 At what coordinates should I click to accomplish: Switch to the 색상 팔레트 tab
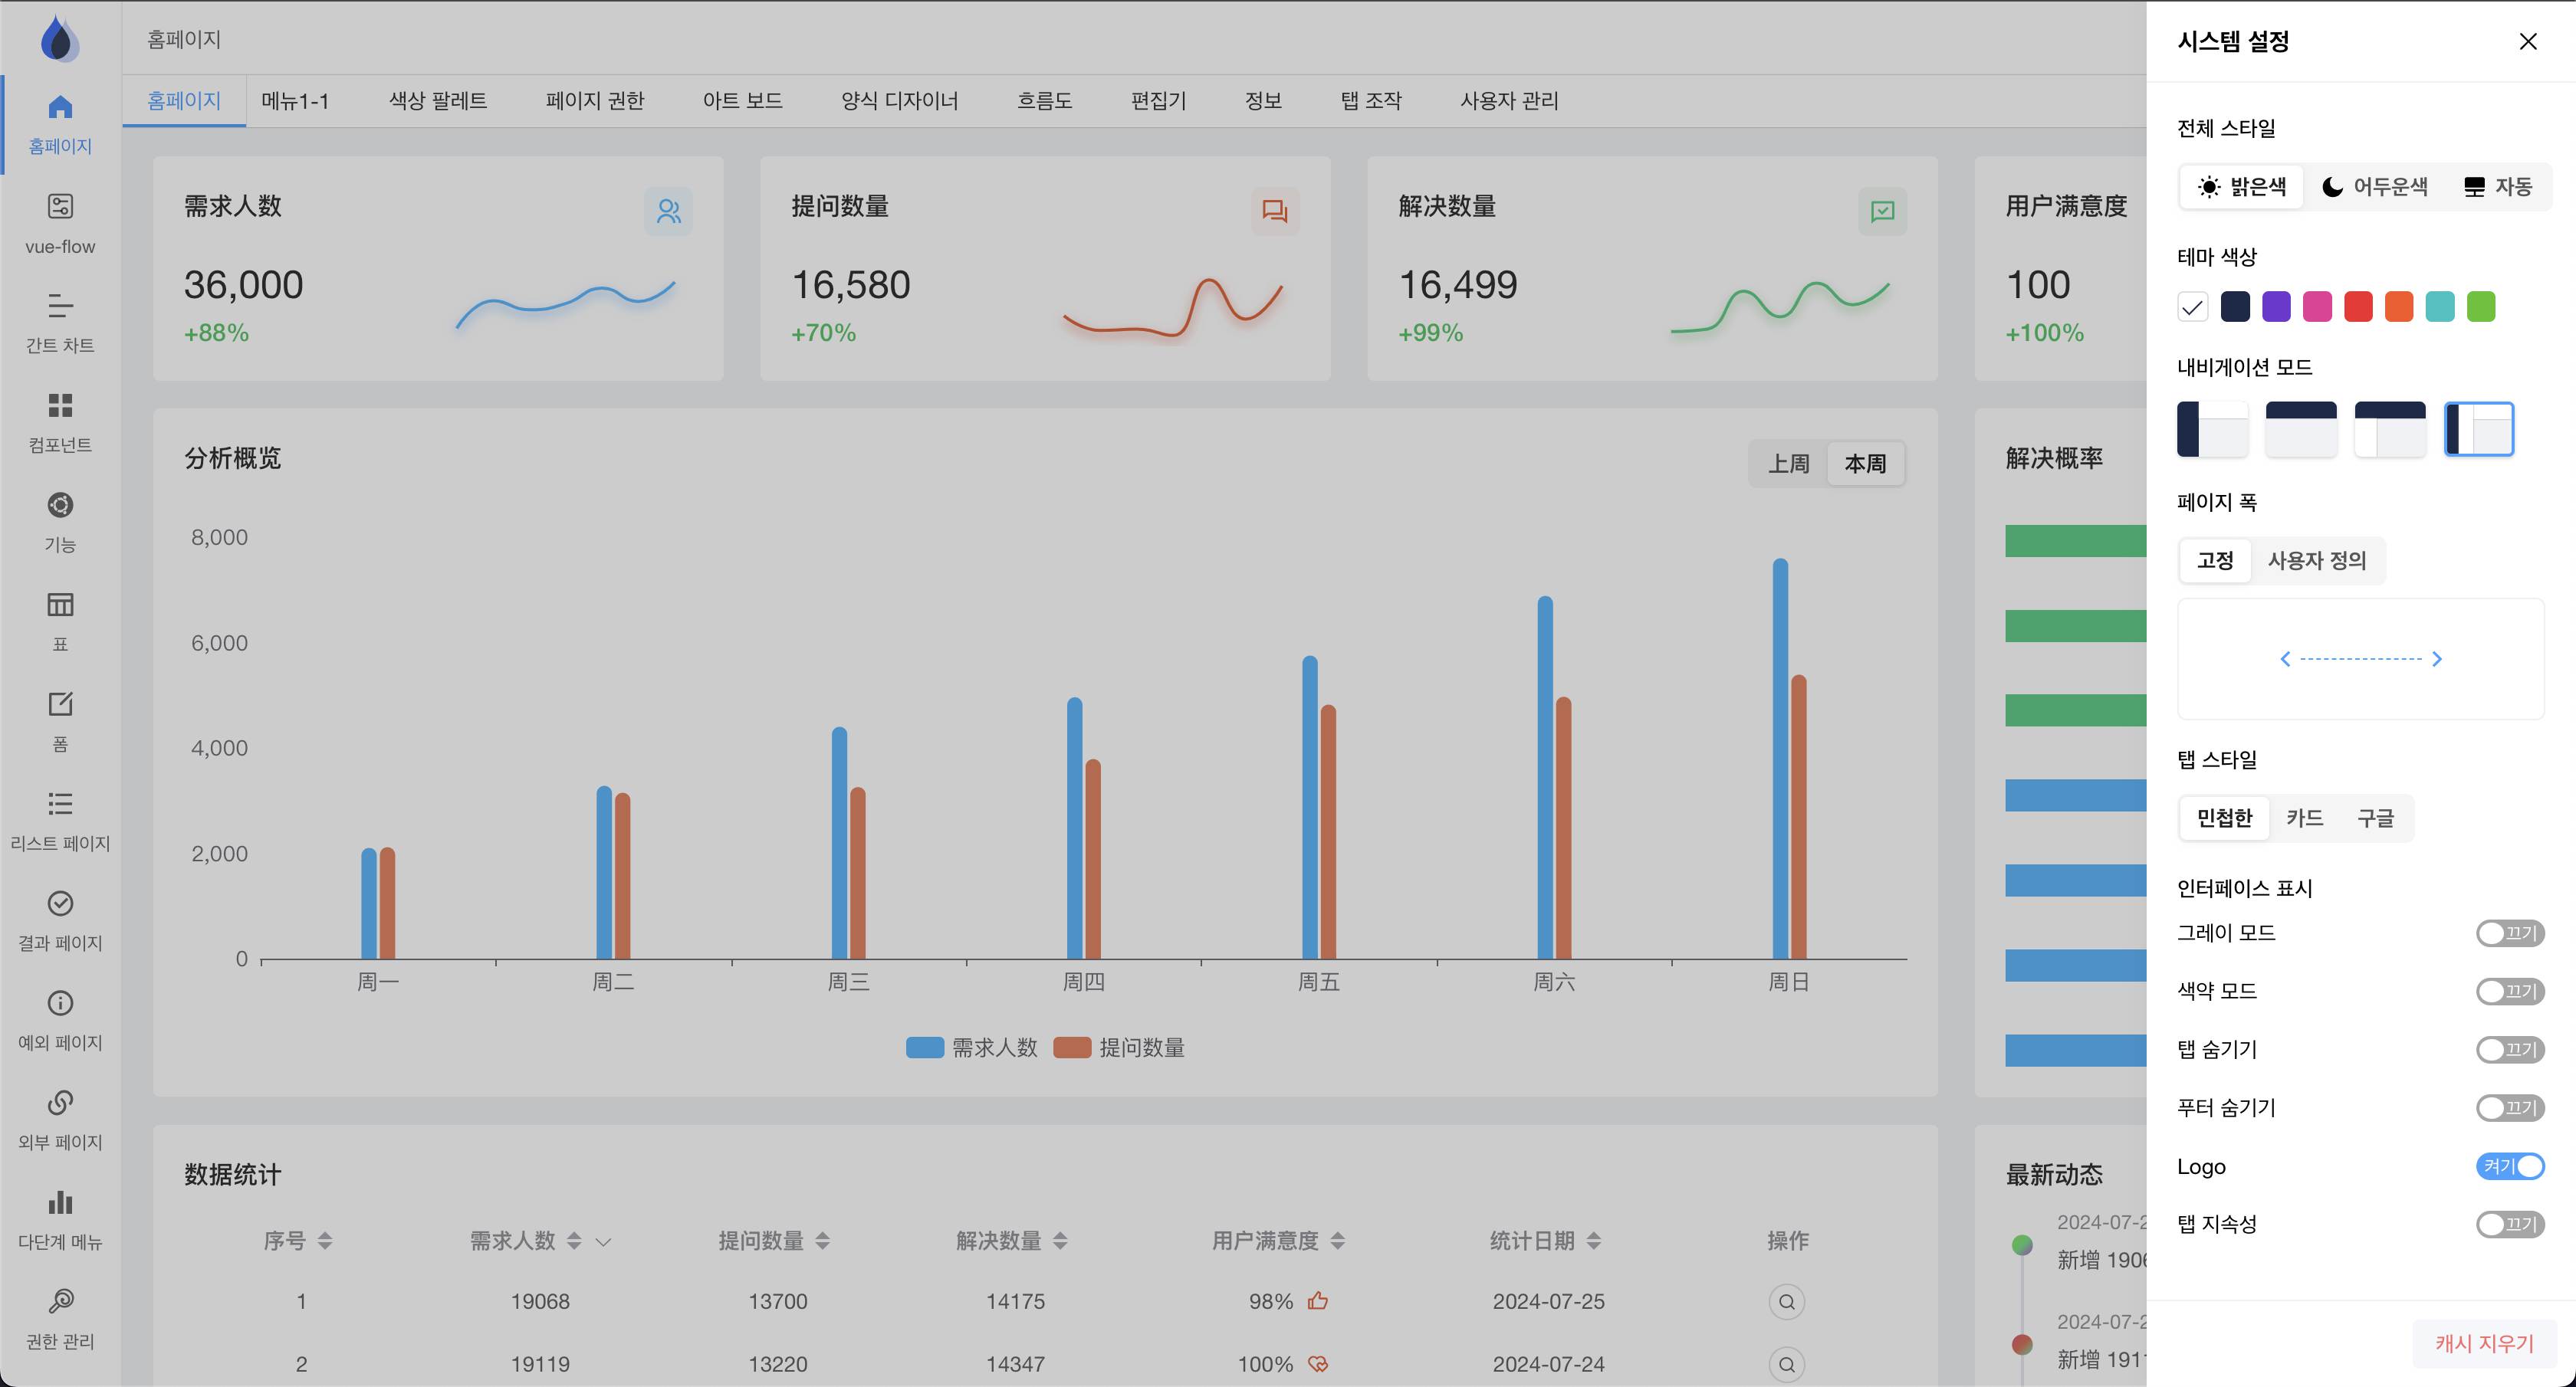438,101
